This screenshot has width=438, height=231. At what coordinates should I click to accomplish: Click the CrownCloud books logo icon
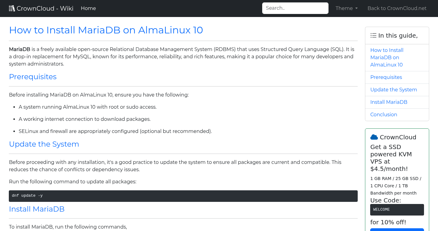coord(12,8)
